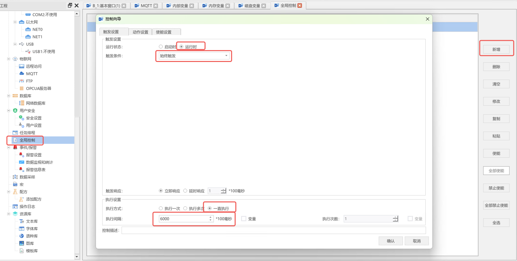
Task: Click the 图库 image library icon
Action: [x=22, y=243]
